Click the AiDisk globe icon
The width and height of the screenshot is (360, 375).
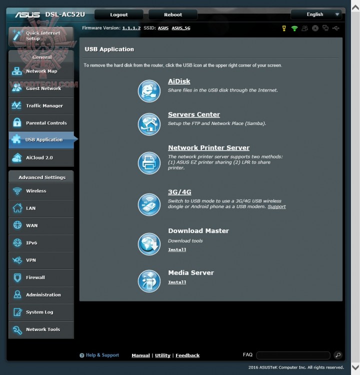pyautogui.click(x=149, y=91)
